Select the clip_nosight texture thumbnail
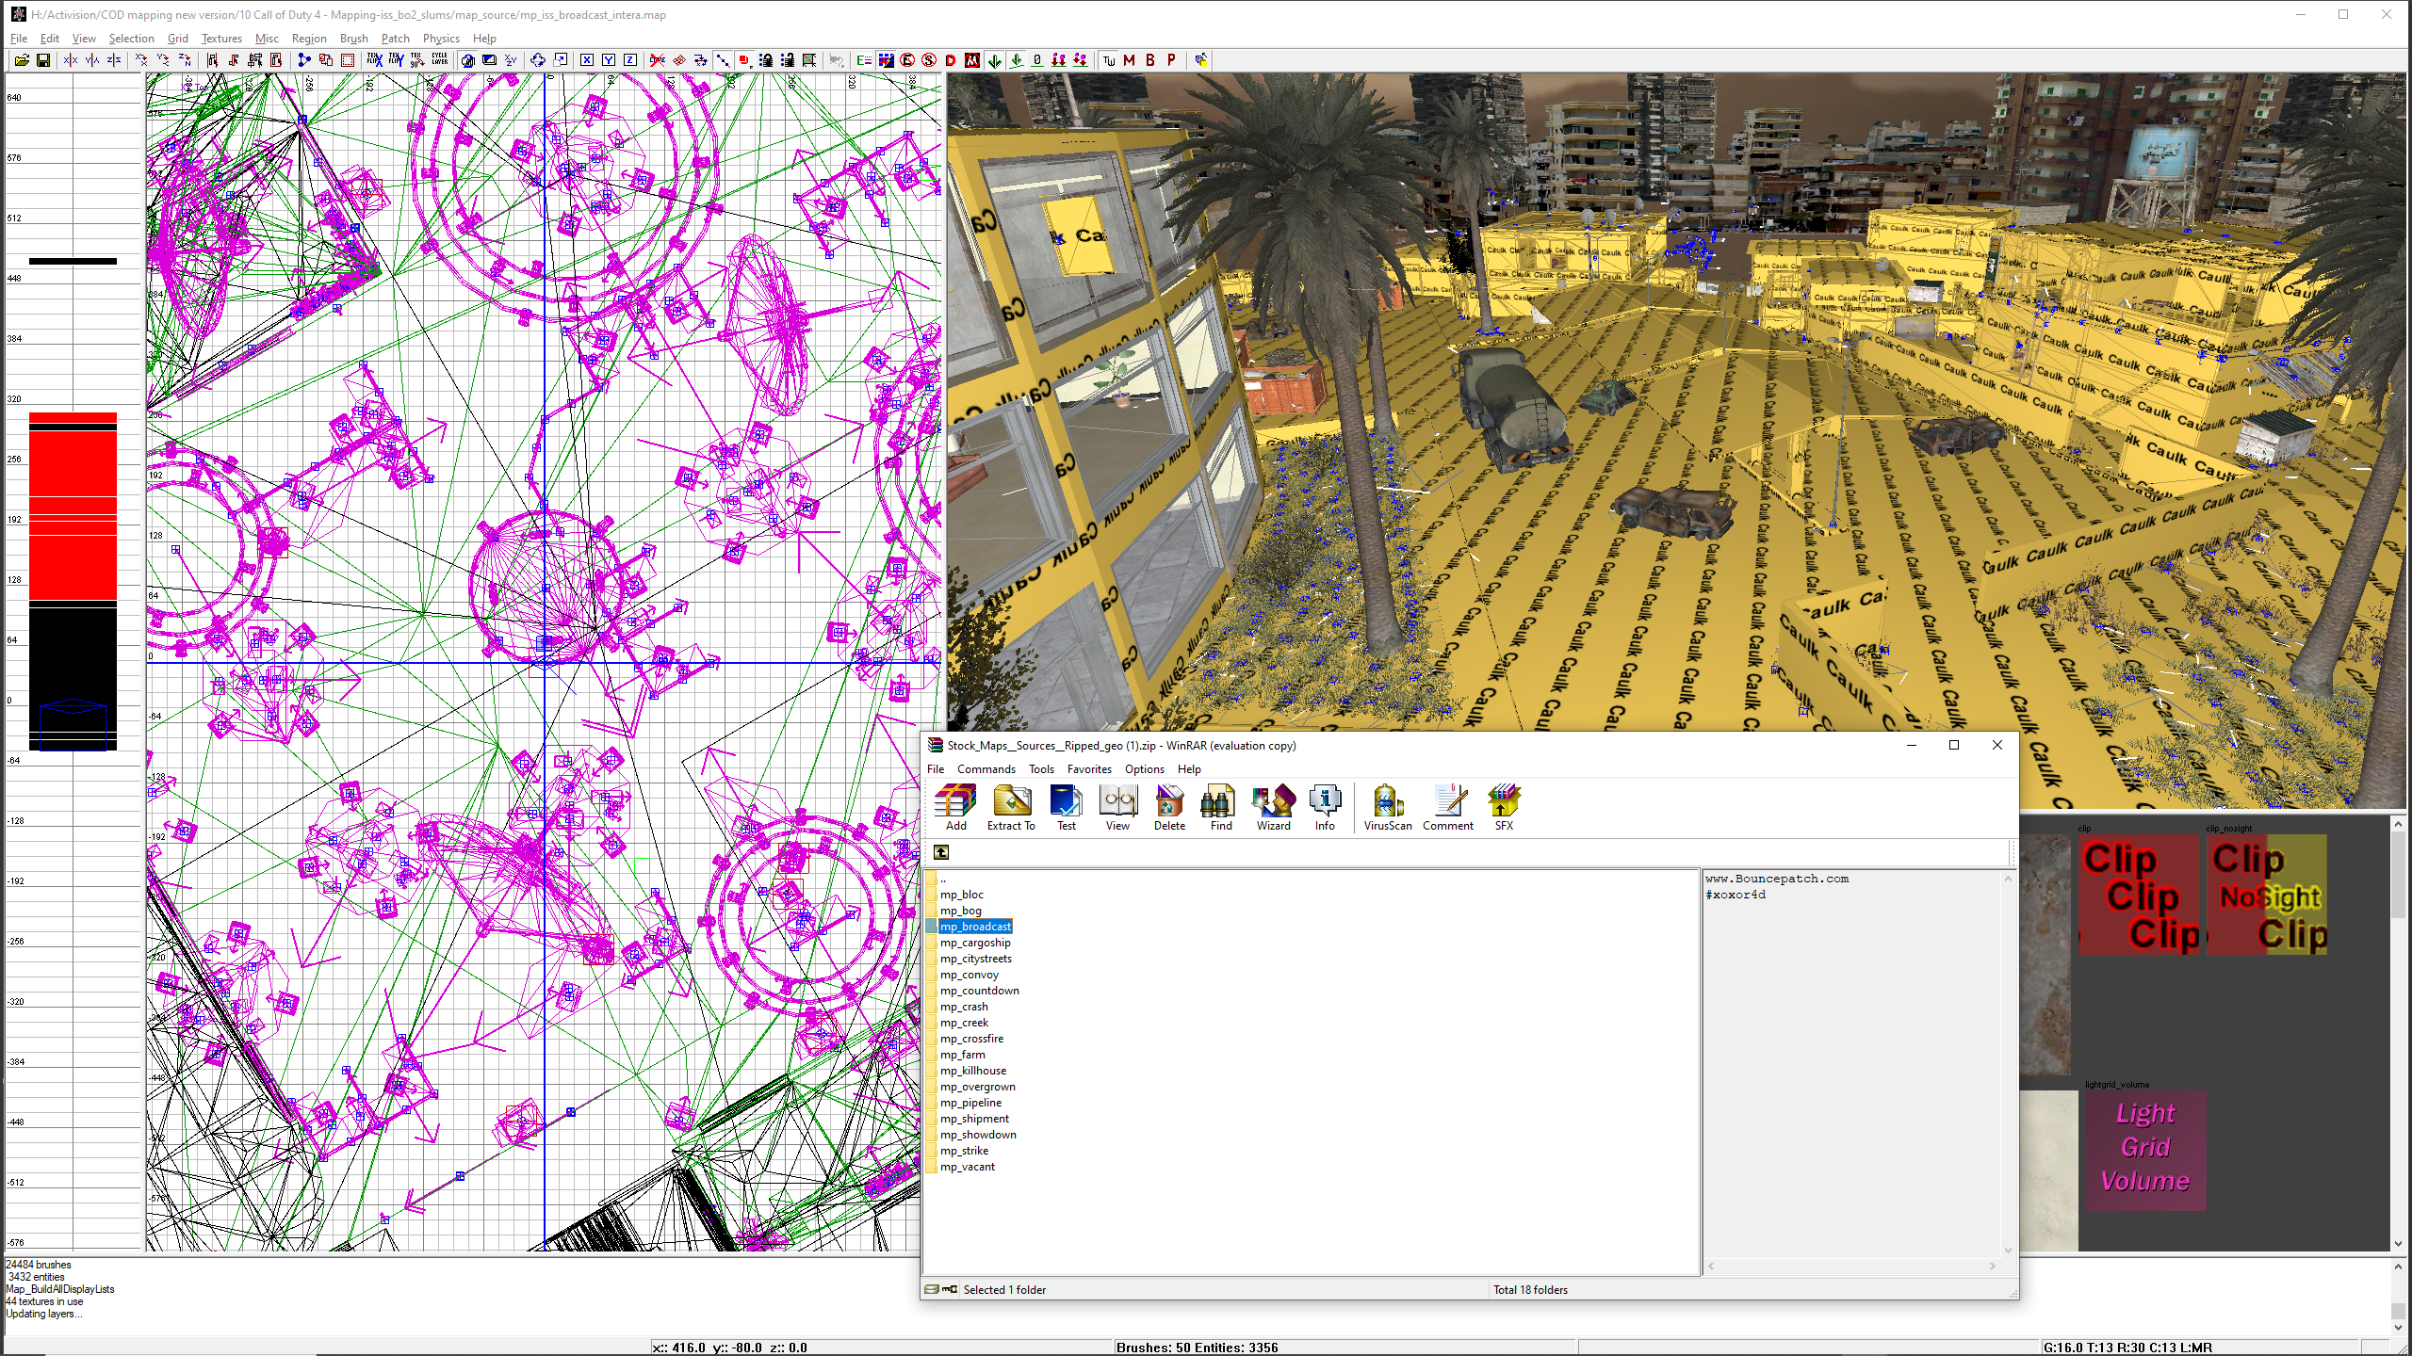Viewport: 2412px width, 1356px height. [x=2267, y=895]
